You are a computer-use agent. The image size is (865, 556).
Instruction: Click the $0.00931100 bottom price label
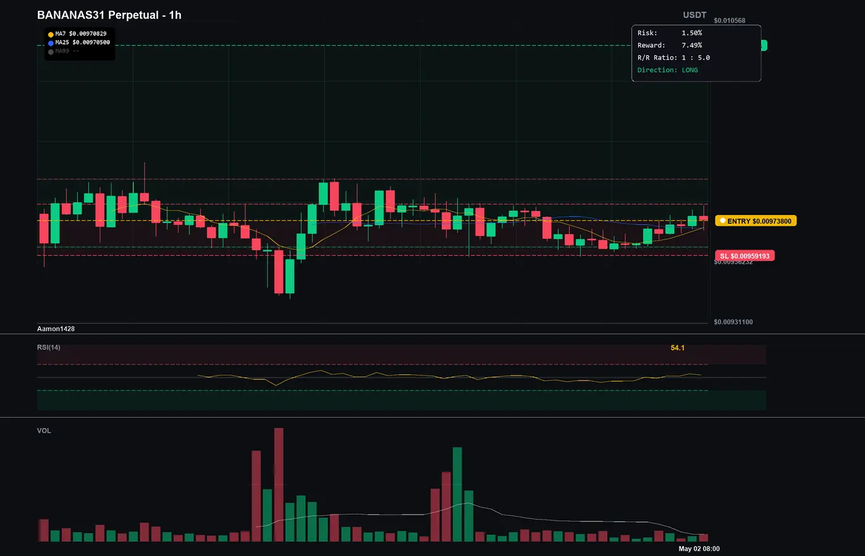coord(733,322)
